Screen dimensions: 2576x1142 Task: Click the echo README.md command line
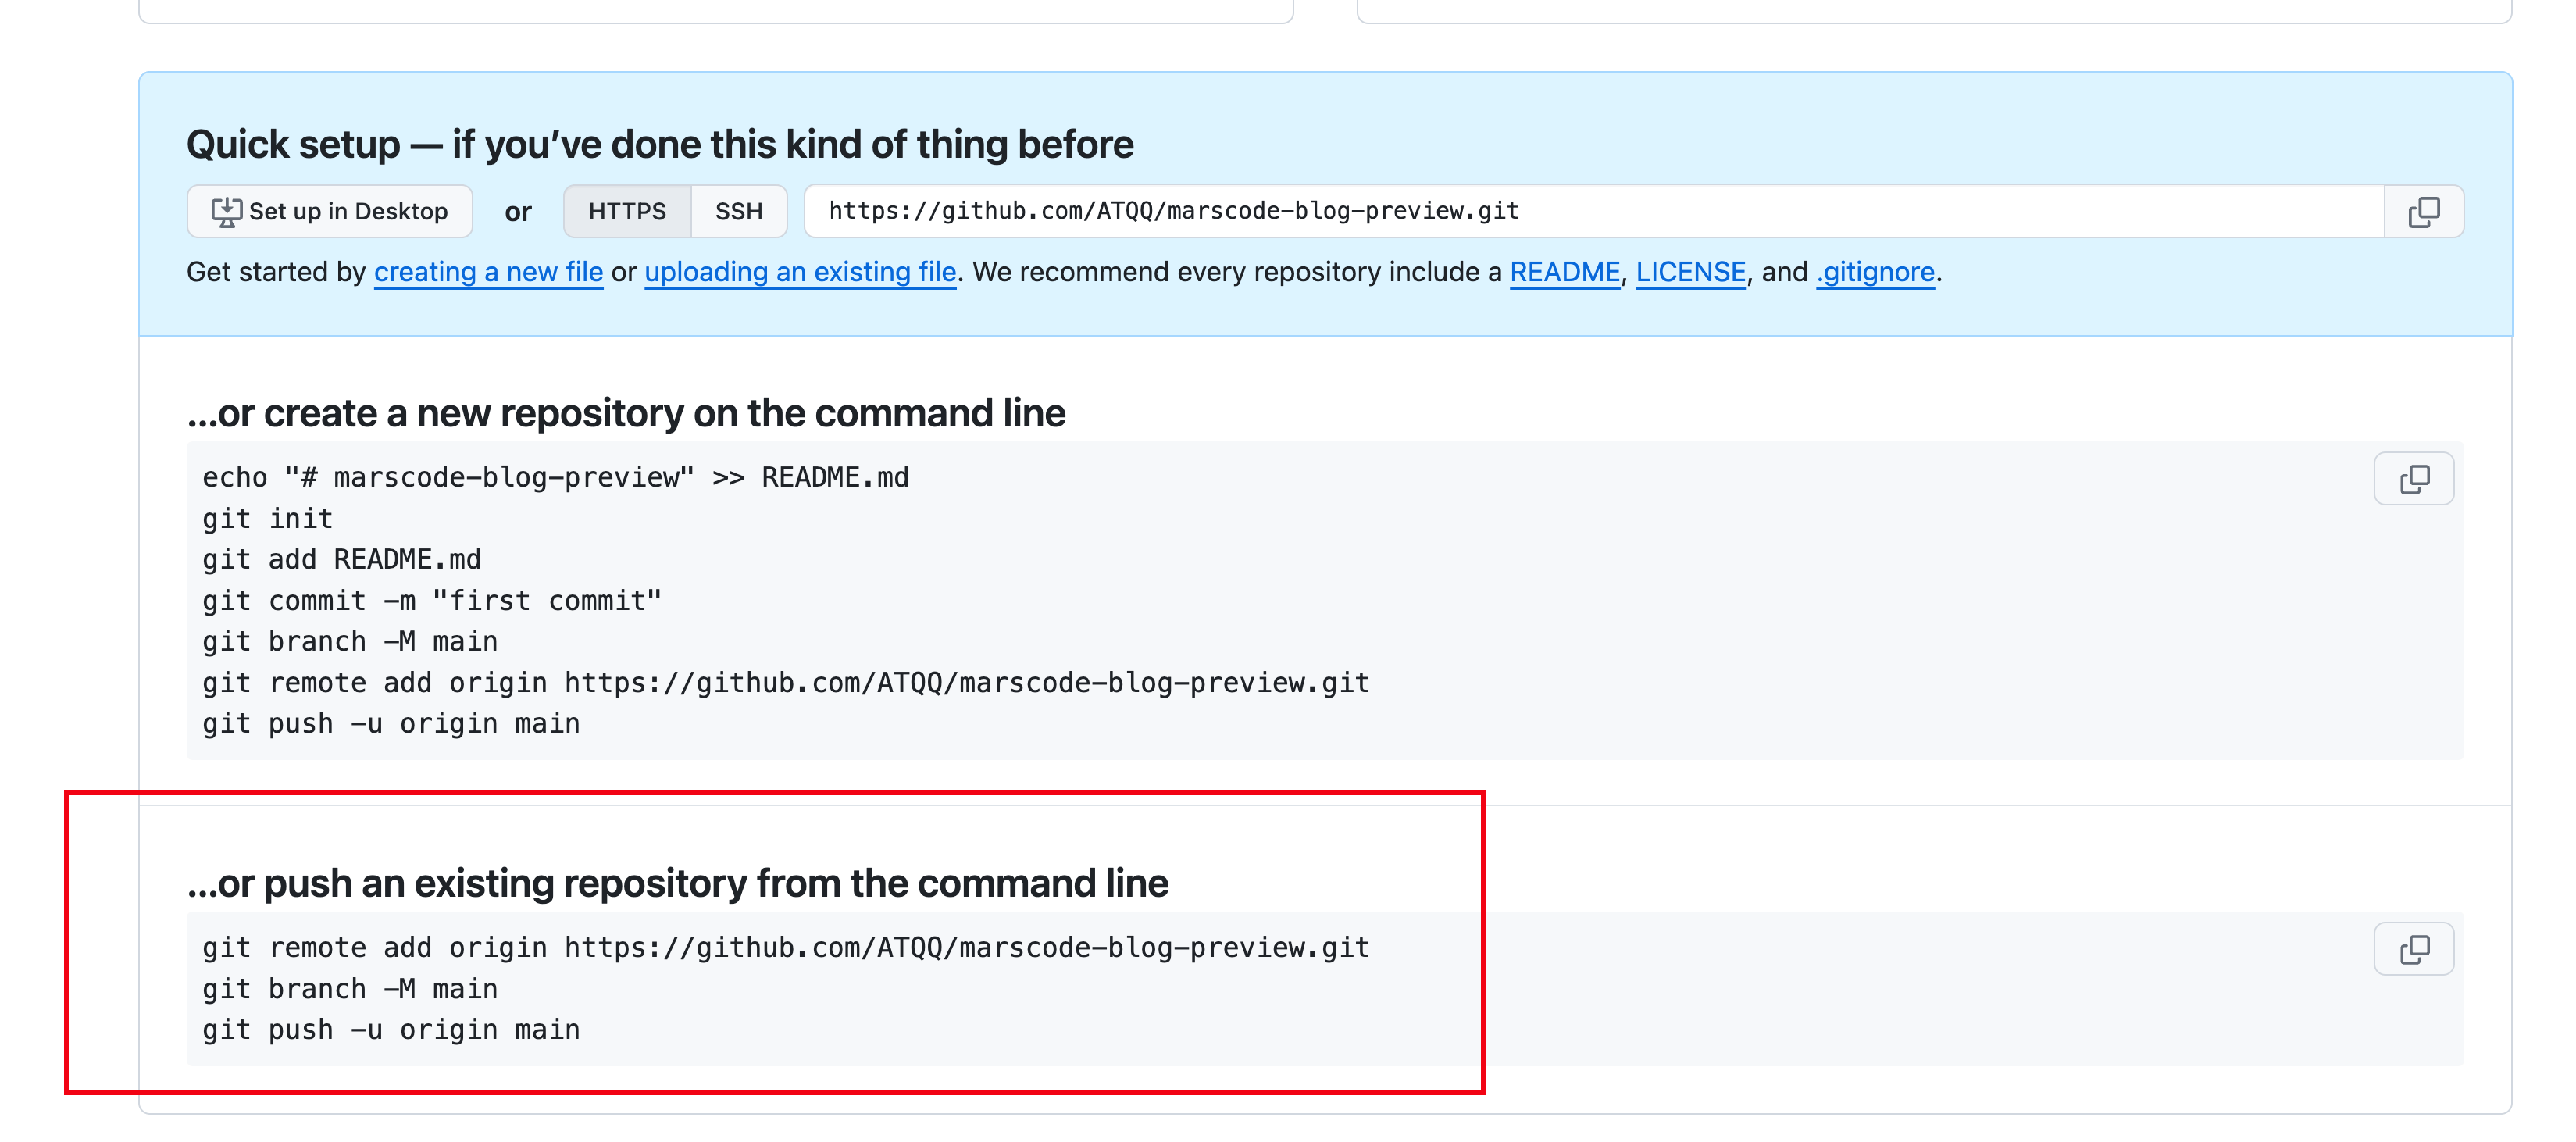(555, 477)
